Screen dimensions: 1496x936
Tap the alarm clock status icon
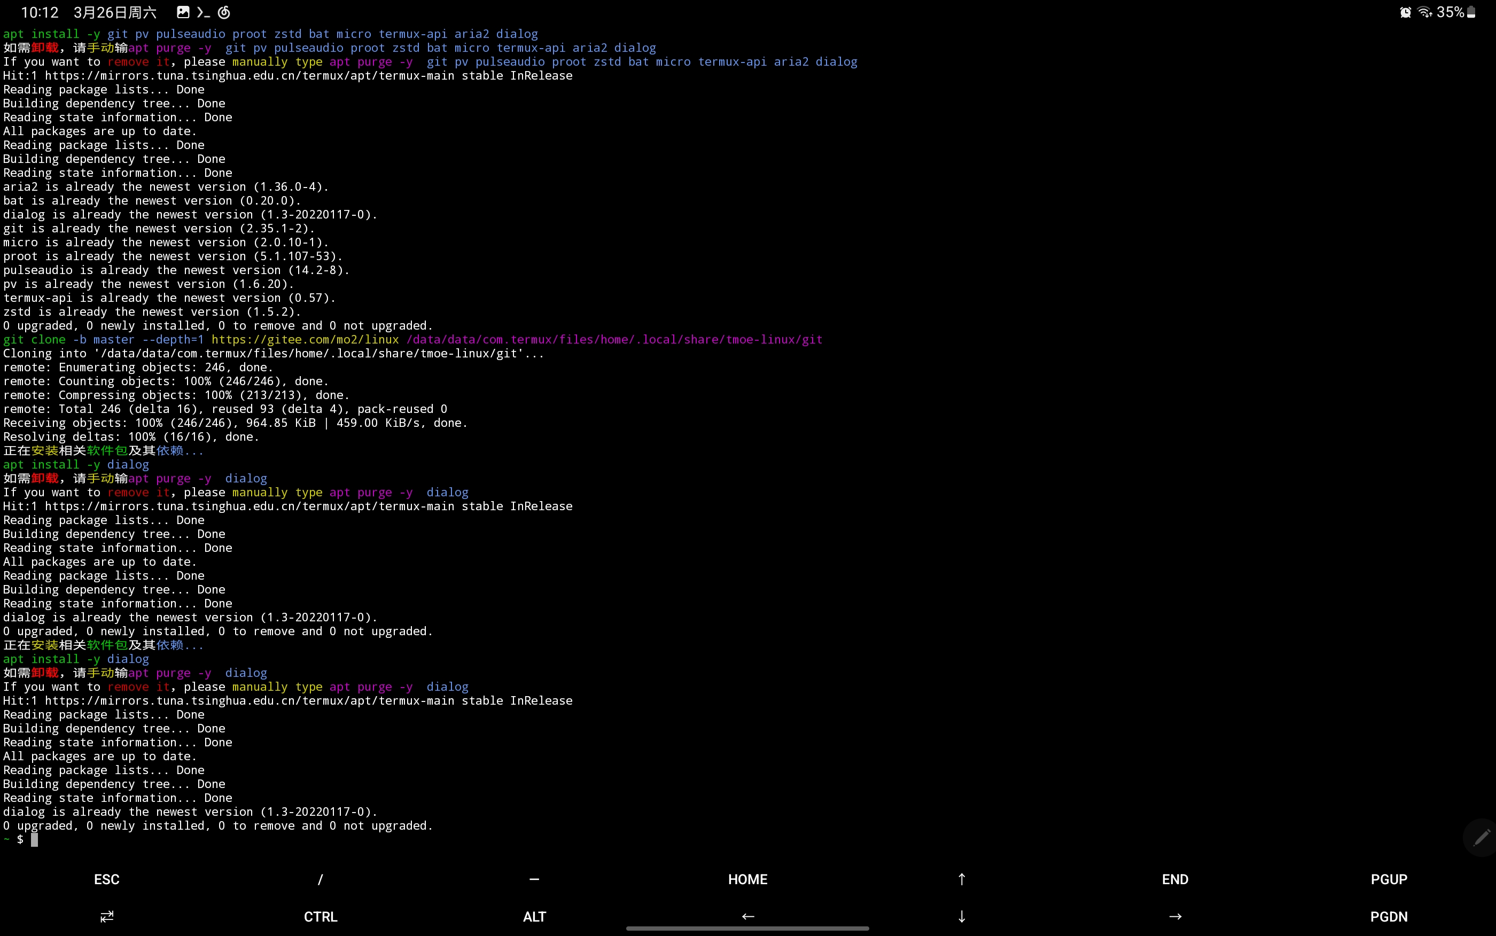(1405, 12)
